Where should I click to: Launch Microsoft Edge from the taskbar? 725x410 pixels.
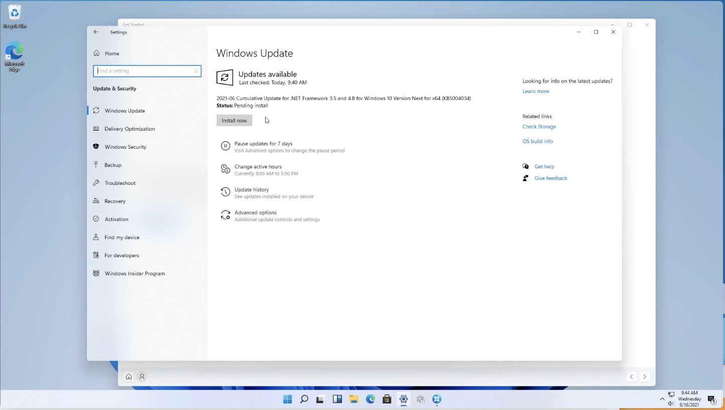pyautogui.click(x=371, y=399)
